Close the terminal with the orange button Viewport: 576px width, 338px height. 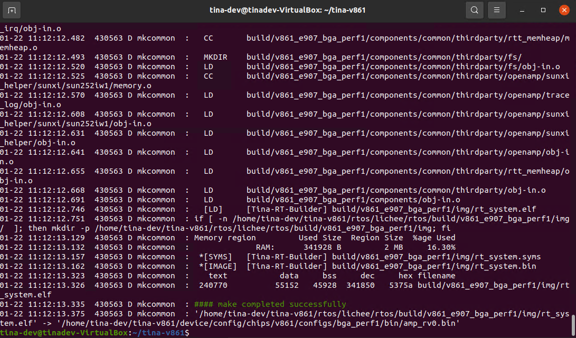(x=563, y=10)
